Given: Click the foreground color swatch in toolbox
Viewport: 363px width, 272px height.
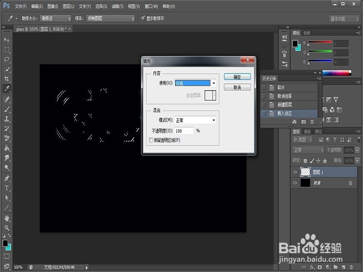Looking at the screenshot, I should click(5, 243).
